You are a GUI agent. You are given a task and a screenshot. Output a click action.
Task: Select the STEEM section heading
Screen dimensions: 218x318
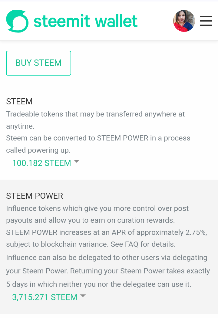pyautogui.click(x=19, y=101)
